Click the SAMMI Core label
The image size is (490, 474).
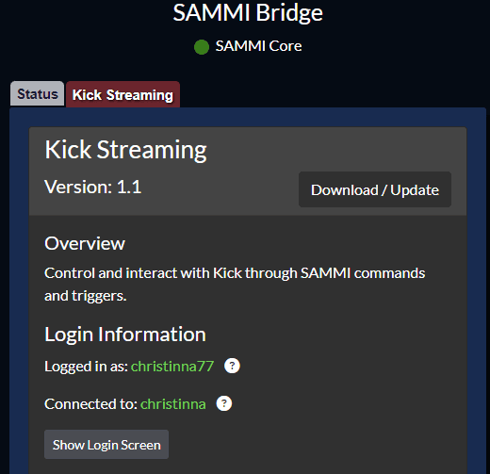[258, 46]
